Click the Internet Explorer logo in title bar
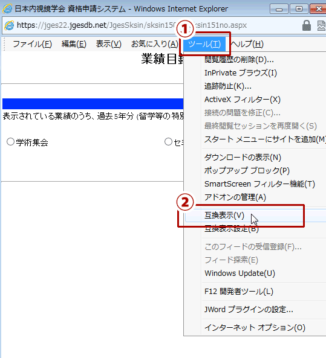 7,8
